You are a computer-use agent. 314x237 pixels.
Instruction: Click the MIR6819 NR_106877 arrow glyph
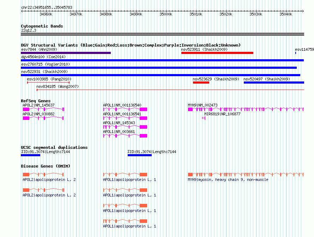[x=204, y=118]
